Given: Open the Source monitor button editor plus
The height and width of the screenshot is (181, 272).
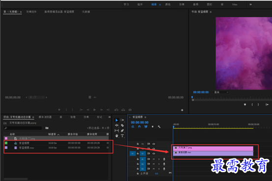Looking at the screenshot, I should [182, 110].
